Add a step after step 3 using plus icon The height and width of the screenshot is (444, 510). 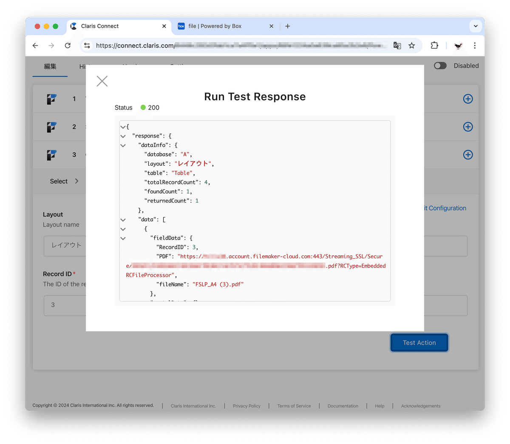[x=468, y=155]
